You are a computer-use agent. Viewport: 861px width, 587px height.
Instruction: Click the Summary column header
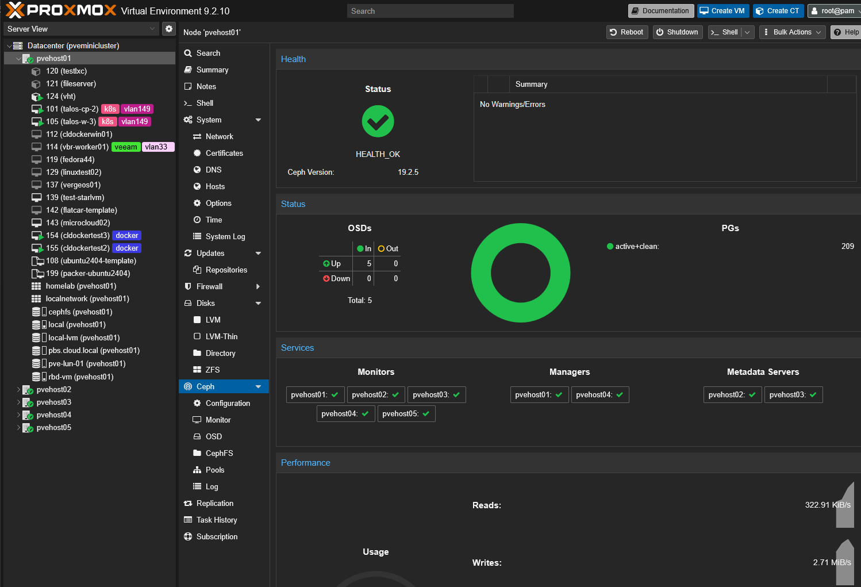pos(668,85)
